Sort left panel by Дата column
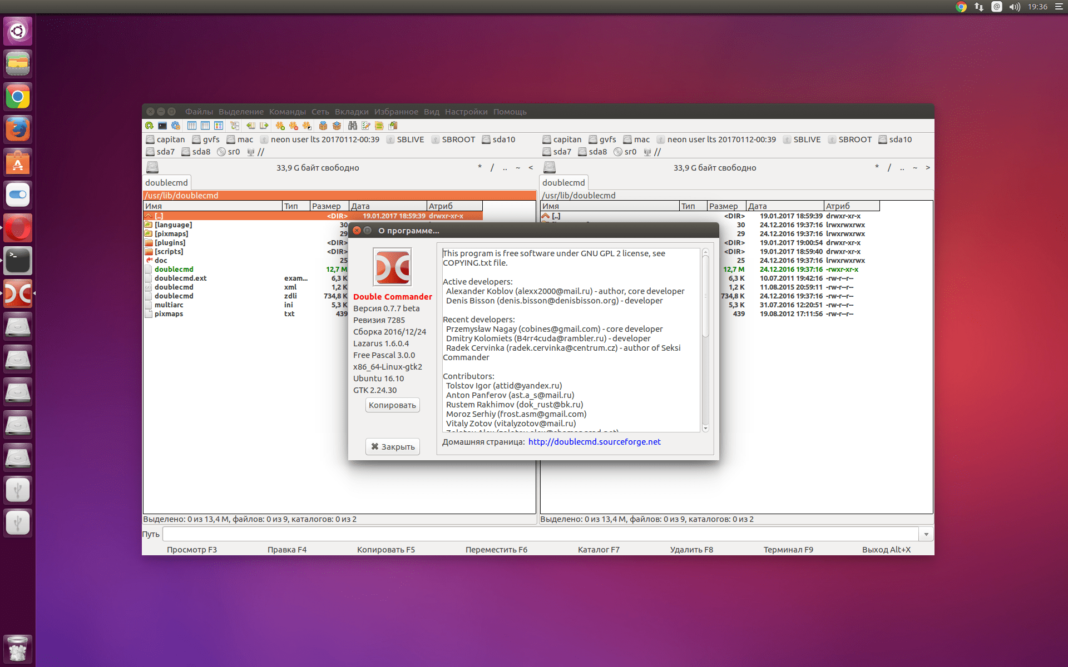 point(388,206)
